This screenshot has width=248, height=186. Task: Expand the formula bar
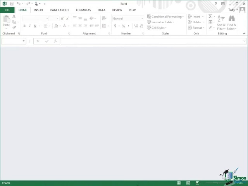point(245,41)
